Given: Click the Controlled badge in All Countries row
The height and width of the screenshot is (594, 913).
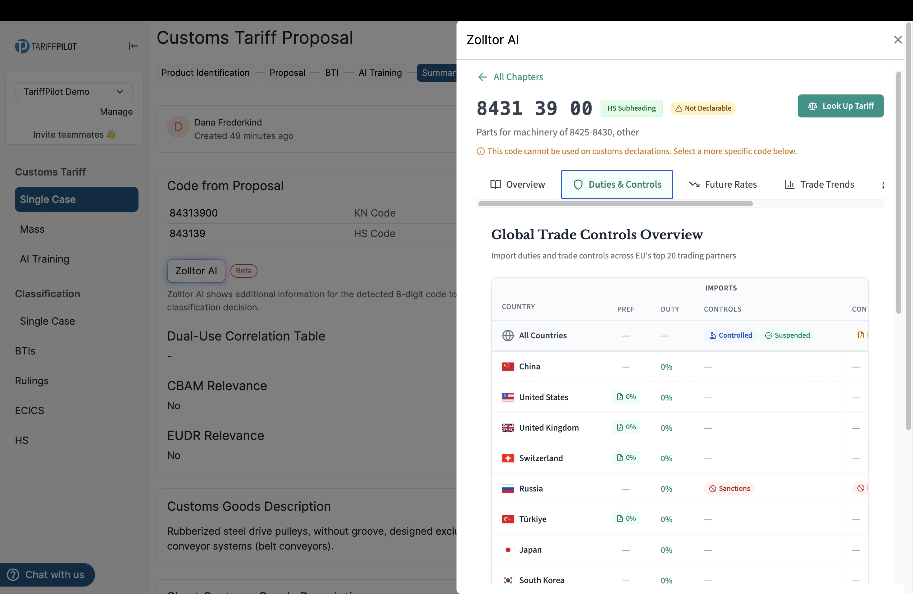Looking at the screenshot, I should (x=730, y=336).
